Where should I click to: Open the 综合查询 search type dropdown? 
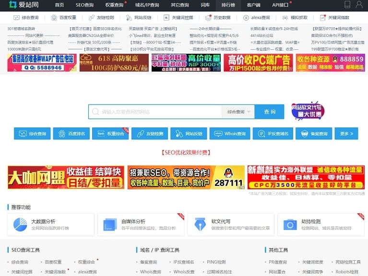coord(237,112)
